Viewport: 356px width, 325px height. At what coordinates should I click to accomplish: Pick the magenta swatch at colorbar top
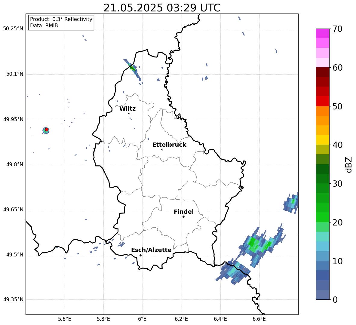coord(322,33)
